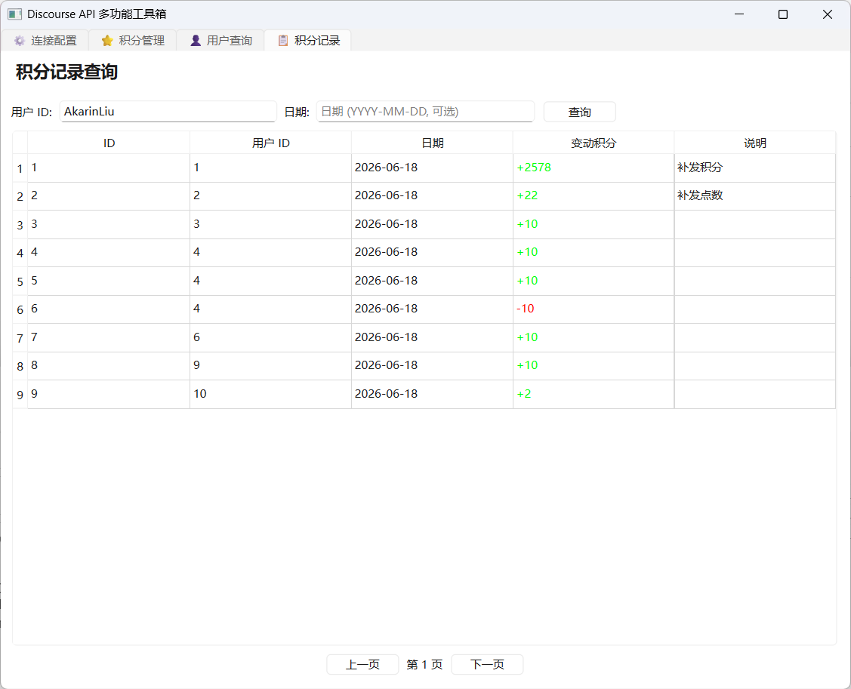Click the +10 cell in row 7

click(x=594, y=337)
